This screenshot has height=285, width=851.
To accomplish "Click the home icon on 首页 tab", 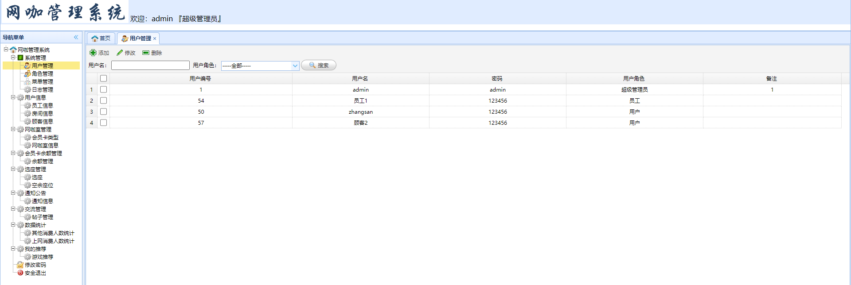I will coord(95,39).
